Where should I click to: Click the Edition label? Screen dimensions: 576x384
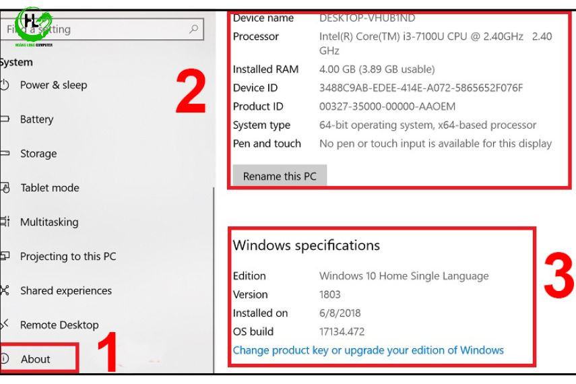tap(249, 276)
